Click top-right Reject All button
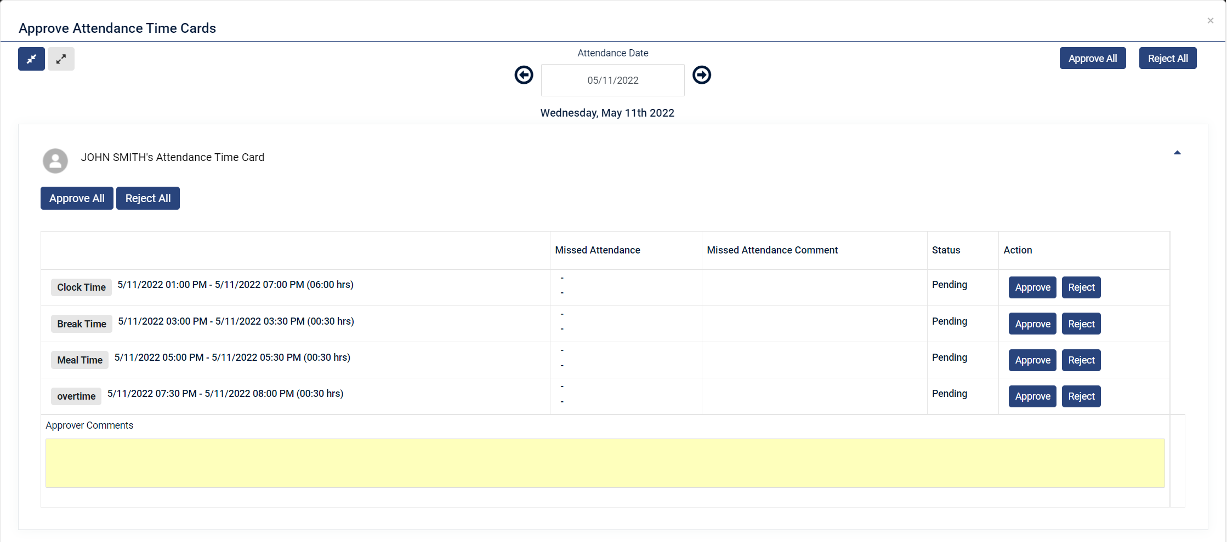 click(1168, 59)
